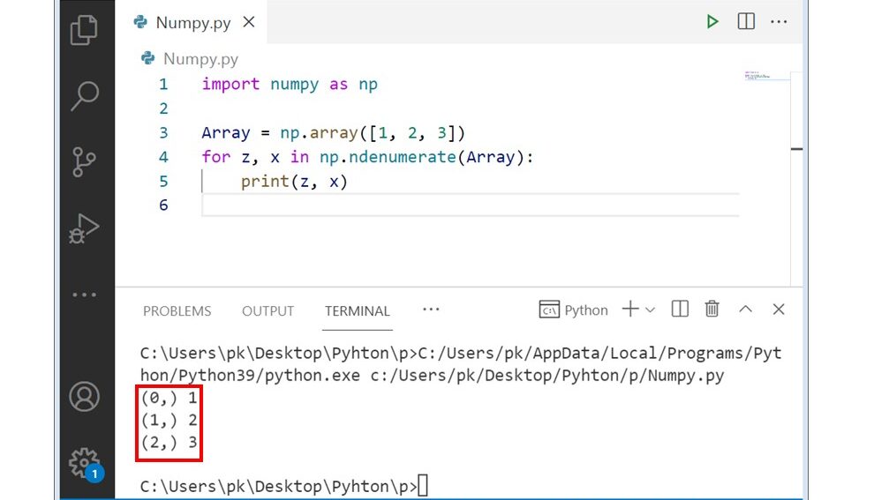Click line number 1 in the gutter

click(x=164, y=85)
